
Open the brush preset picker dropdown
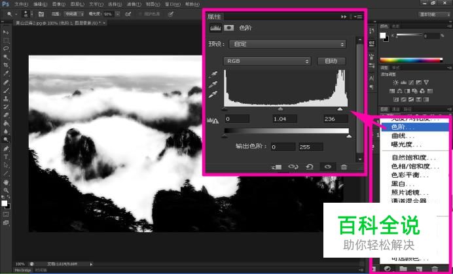pyautogui.click(x=32, y=14)
